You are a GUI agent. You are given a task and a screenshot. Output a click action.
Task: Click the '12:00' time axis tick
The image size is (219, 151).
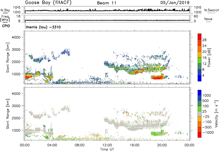107,145
